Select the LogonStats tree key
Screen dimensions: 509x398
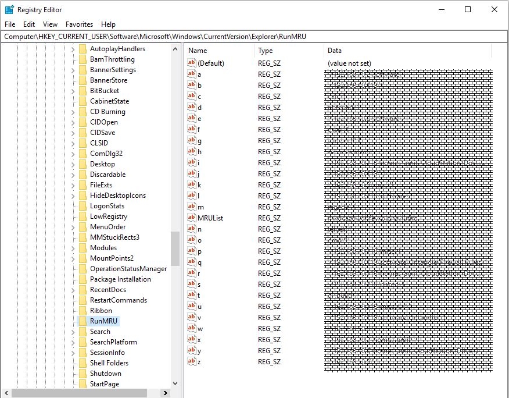tap(107, 206)
